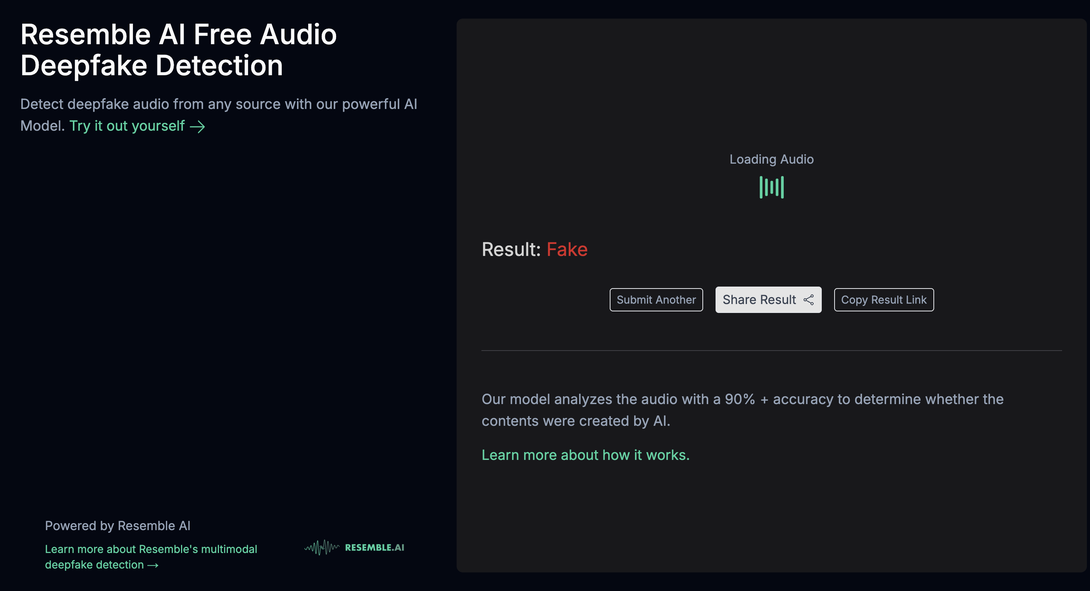Click the Resemble.AI logo
The width and height of the screenshot is (1090, 591).
pos(354,548)
